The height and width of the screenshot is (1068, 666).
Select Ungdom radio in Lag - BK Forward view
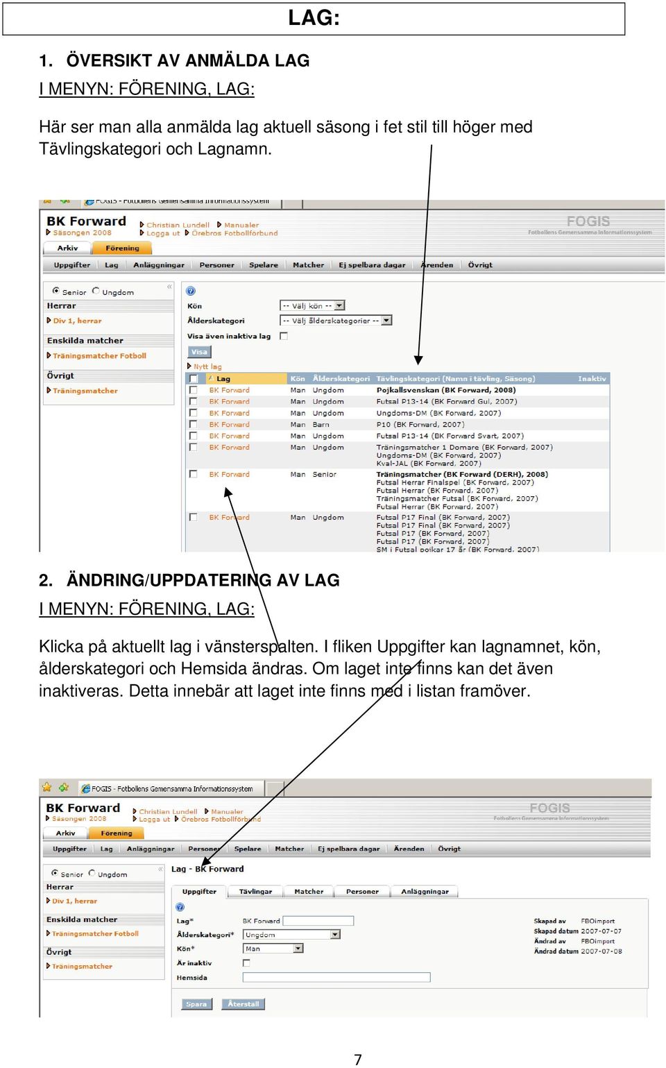[x=92, y=873]
